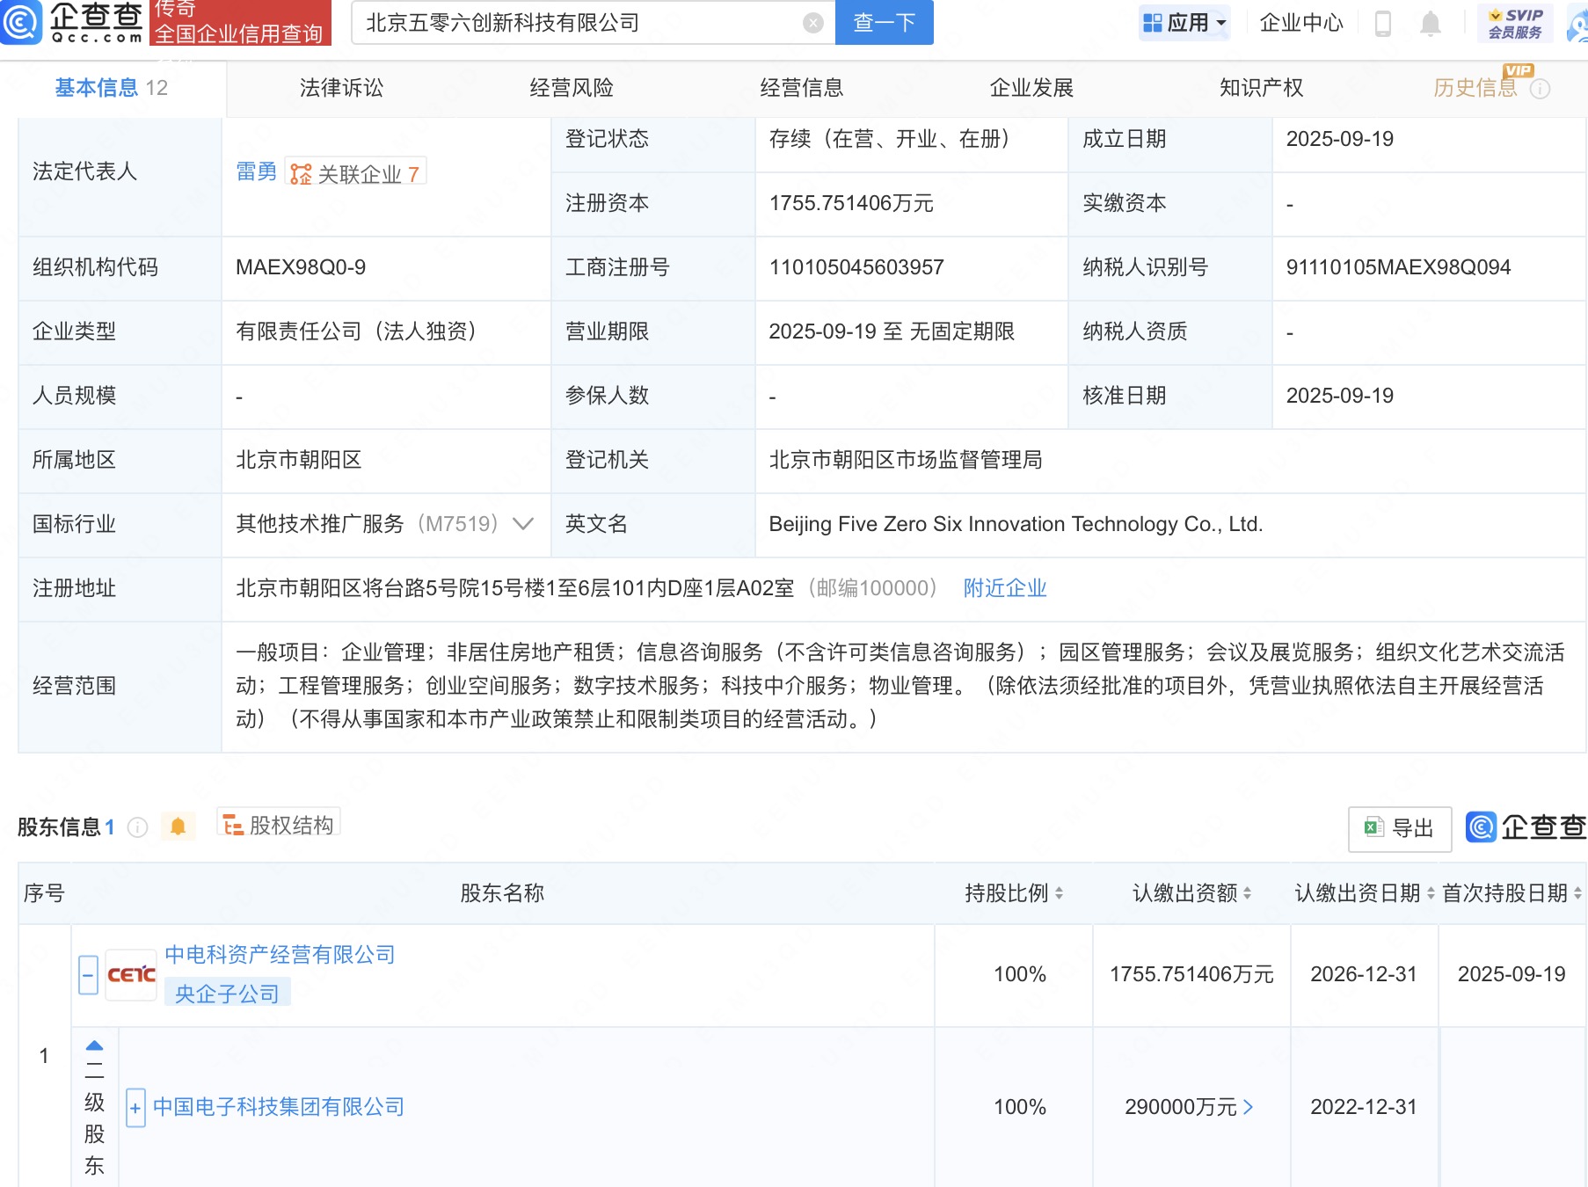Click the 查一下 search button
Image resolution: width=1588 pixels, height=1187 pixels.
pyautogui.click(x=885, y=23)
